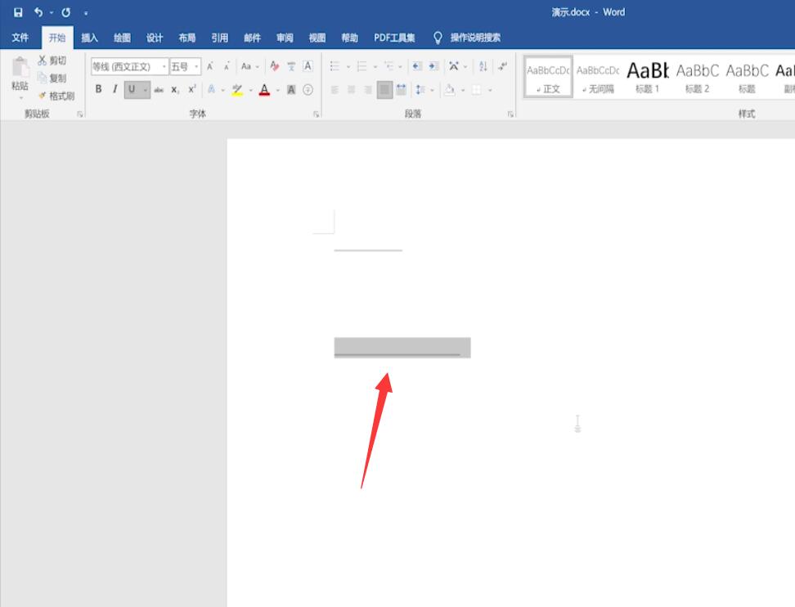This screenshot has height=607, width=795.
Task: Toggle Italic formatting
Action: (x=115, y=89)
